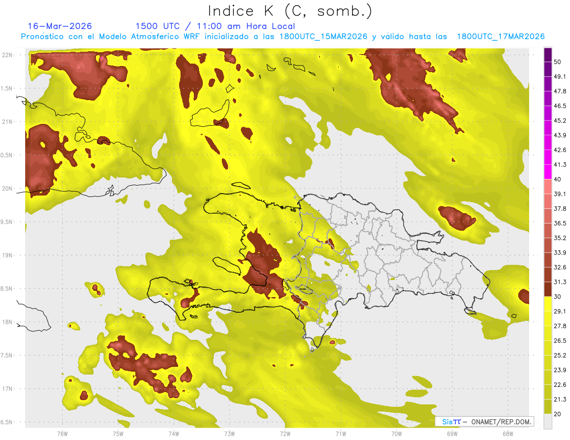This screenshot has width=570, height=440.
Task: Pick the purple swatch between 47.8 and 49.1
Action: [x=548, y=84]
